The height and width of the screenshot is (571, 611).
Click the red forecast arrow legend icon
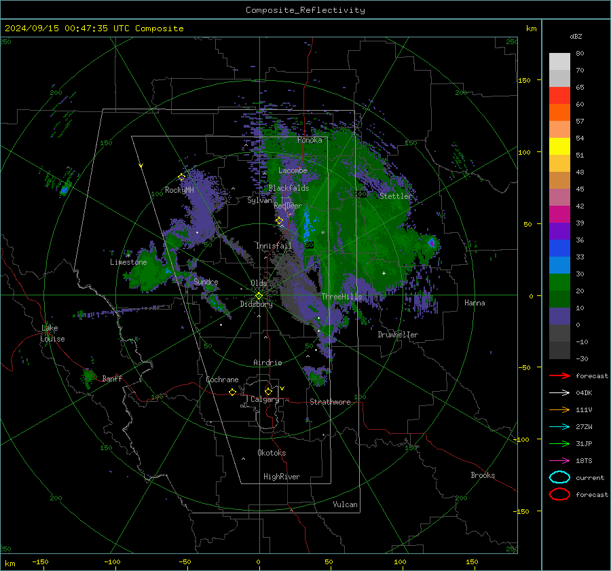(559, 375)
